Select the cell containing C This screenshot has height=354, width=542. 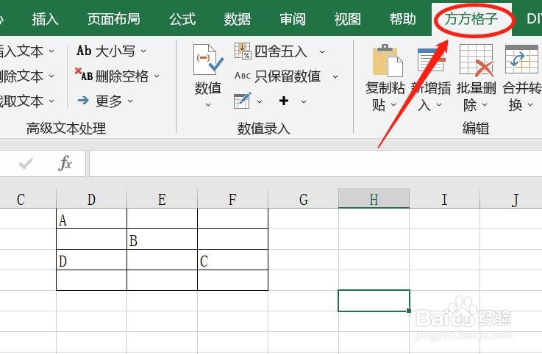coord(232,260)
